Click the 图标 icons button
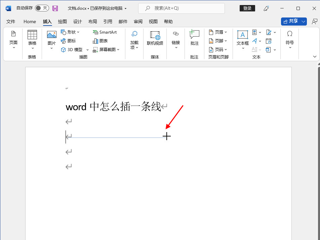Image resolution: width=320 pixels, height=240 pixels. [68, 41]
